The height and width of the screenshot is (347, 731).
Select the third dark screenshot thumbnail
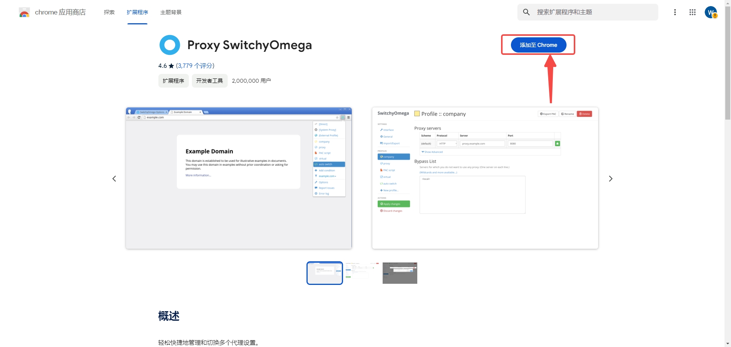click(400, 273)
